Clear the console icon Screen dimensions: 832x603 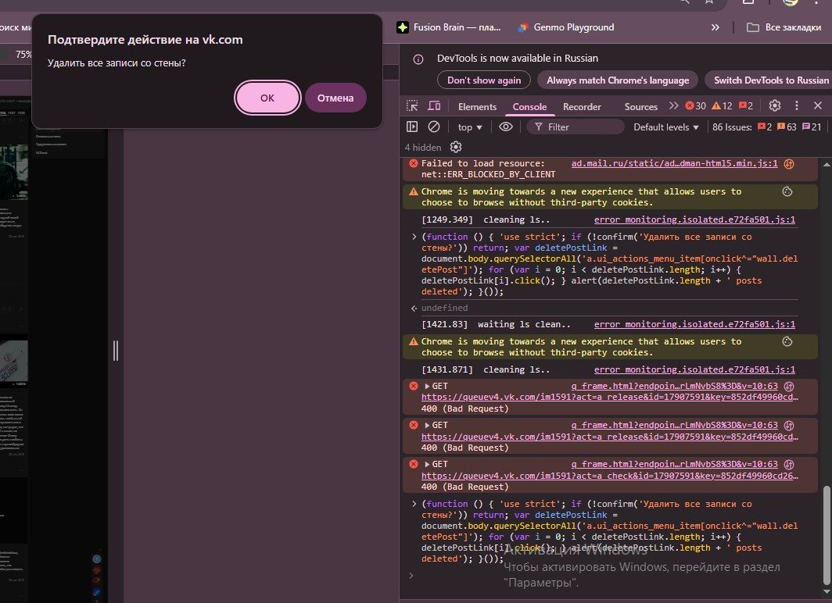pyautogui.click(x=433, y=127)
